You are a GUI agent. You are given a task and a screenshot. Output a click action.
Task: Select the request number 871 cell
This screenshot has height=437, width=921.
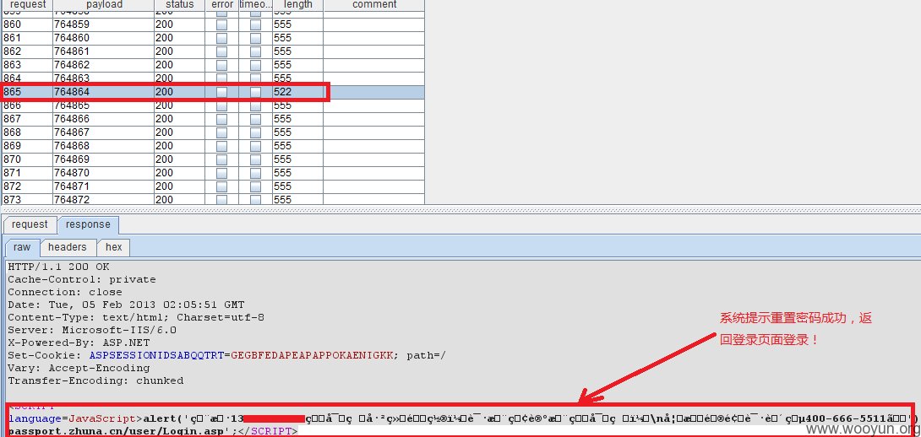[27, 173]
